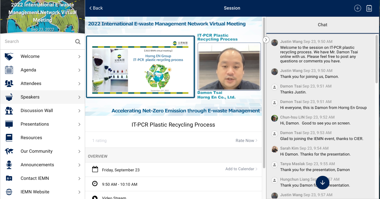Click the plus circle icon in header
Screen dimensions: 380x199
[x=358, y=8]
